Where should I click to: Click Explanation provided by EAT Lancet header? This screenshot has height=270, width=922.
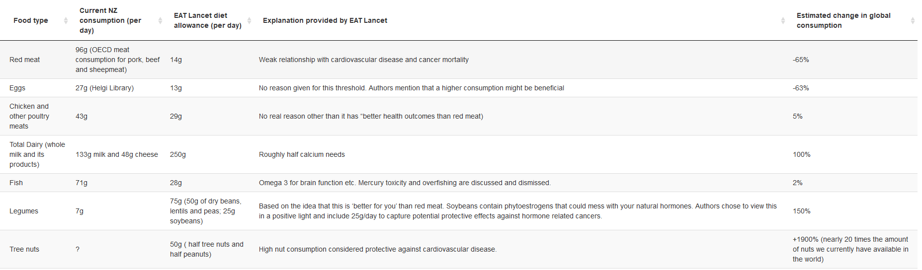pos(325,20)
